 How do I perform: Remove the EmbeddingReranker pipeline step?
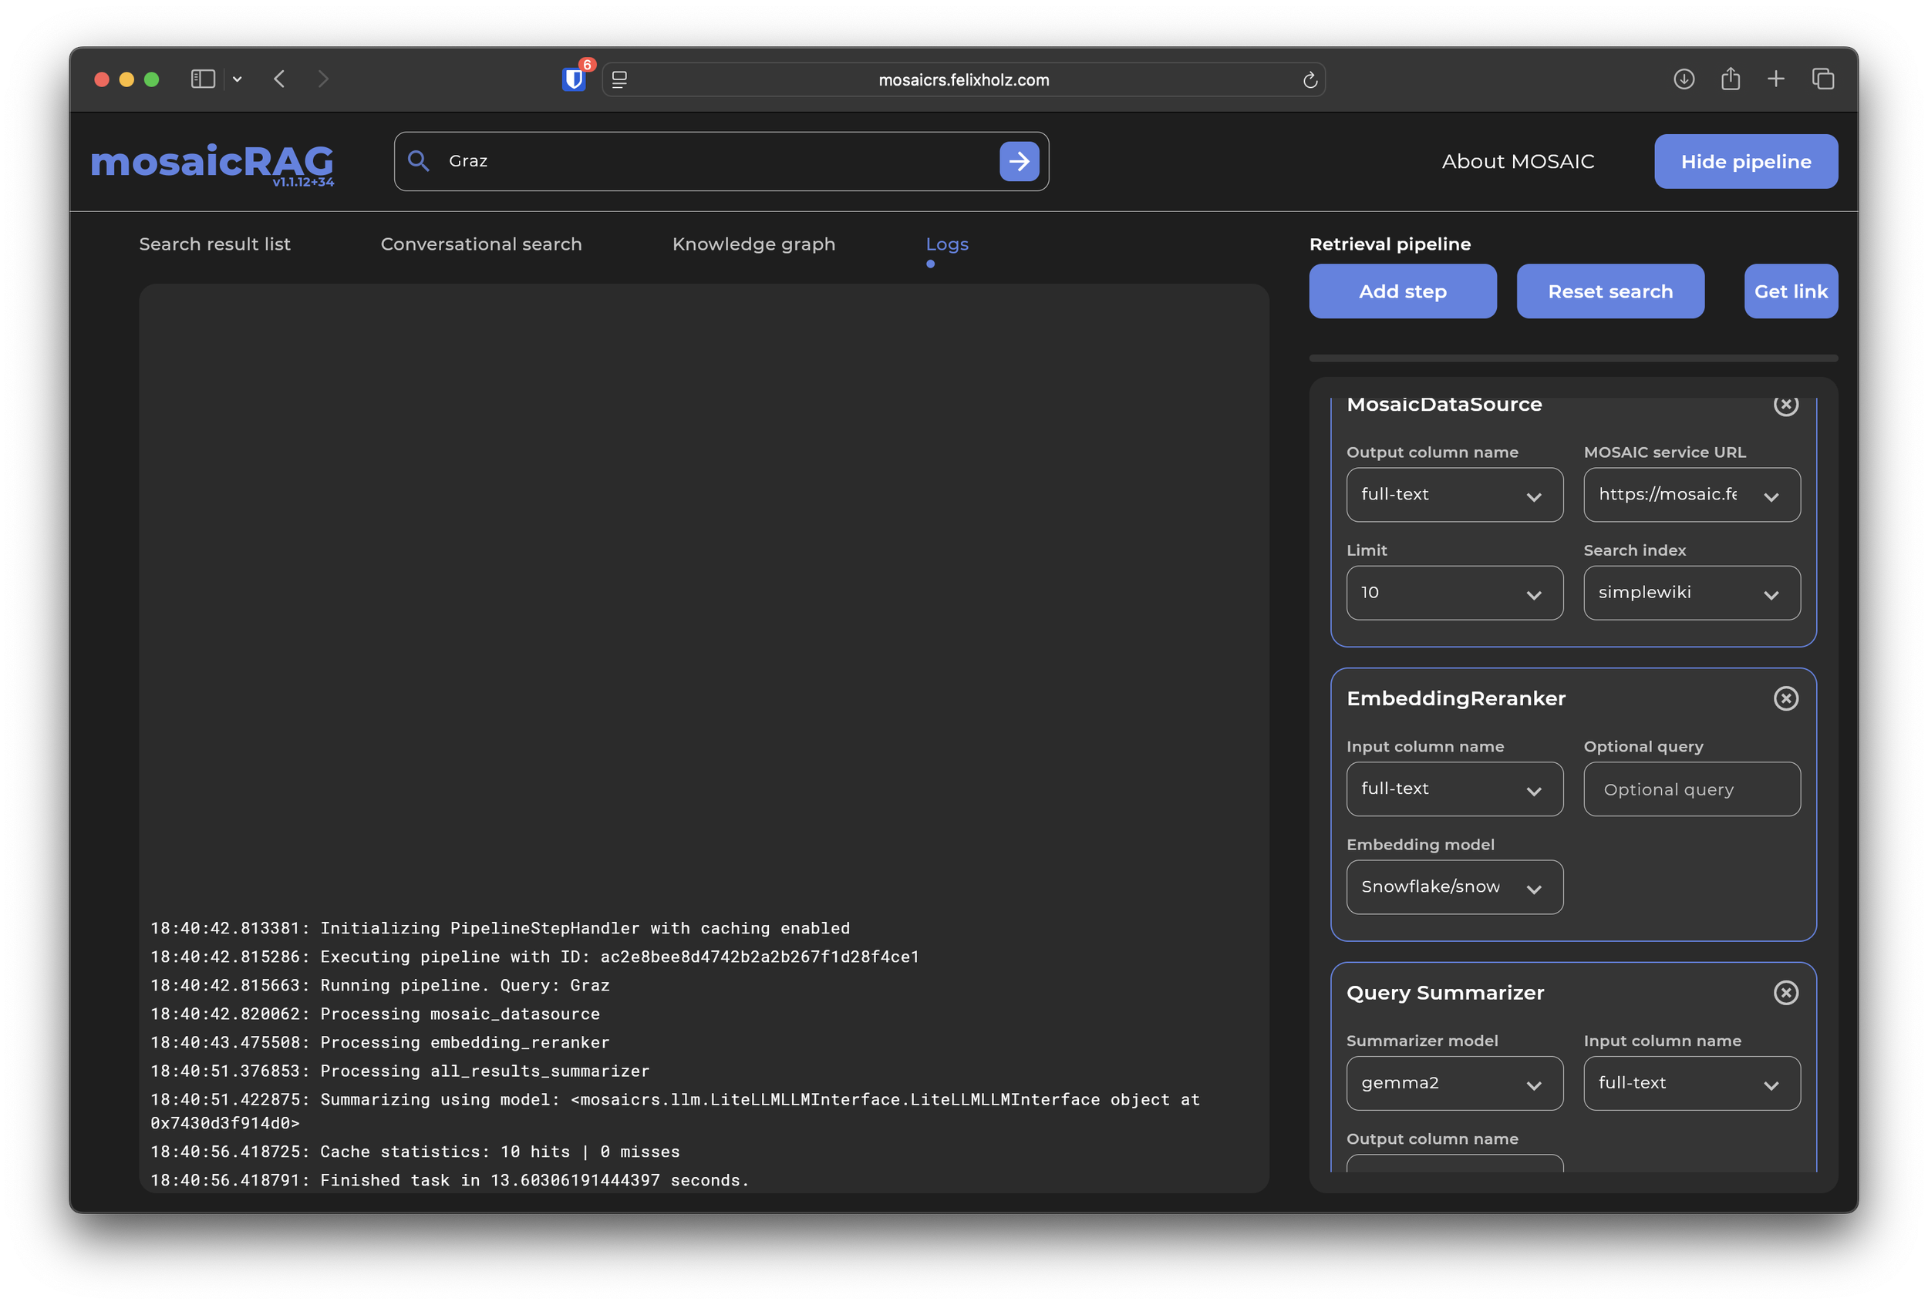pos(1785,698)
